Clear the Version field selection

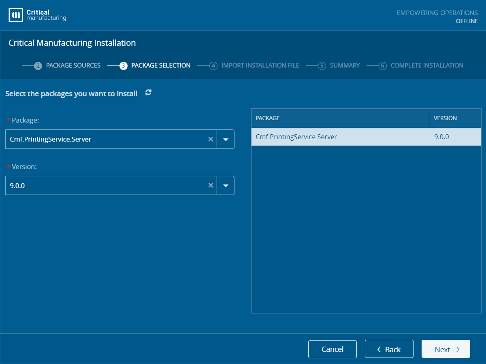[211, 185]
